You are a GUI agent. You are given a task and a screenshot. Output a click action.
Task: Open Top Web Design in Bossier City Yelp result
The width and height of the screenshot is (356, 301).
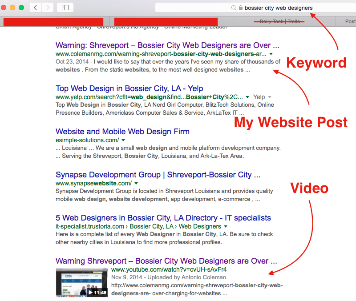(129, 88)
